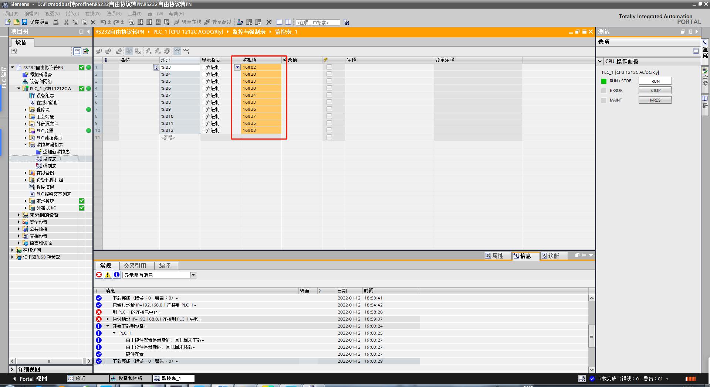Viewport: 710px width, 387px height.
Task: Click the copy icon in the toolbar
Action: pyautogui.click(x=75, y=22)
